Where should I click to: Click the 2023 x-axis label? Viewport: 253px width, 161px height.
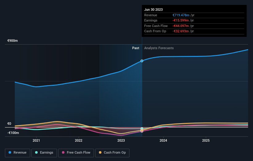tap(121, 140)
